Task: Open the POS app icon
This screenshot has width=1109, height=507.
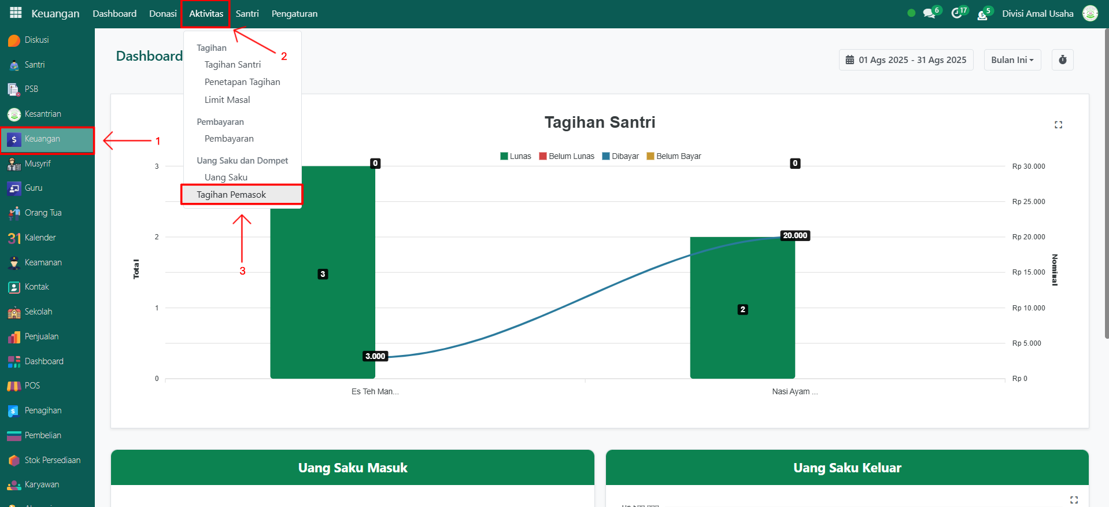Action: click(x=14, y=386)
